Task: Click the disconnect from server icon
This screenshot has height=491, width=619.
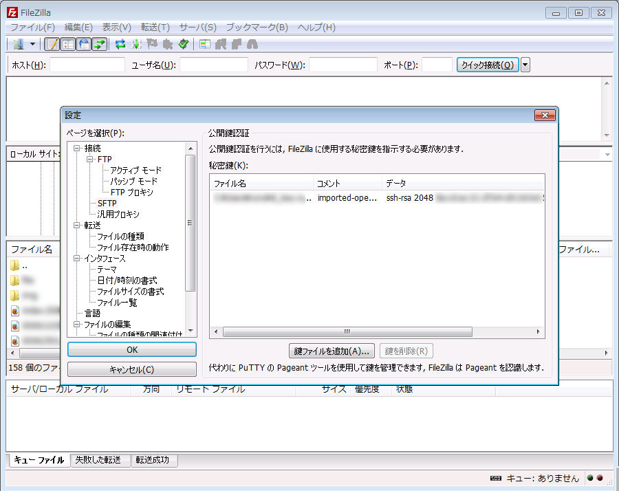Action: coord(168,44)
